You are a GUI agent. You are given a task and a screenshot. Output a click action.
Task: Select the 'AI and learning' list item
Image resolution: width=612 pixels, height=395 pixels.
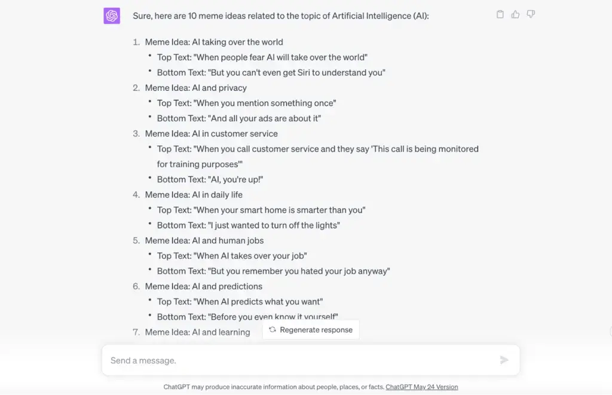click(x=197, y=332)
